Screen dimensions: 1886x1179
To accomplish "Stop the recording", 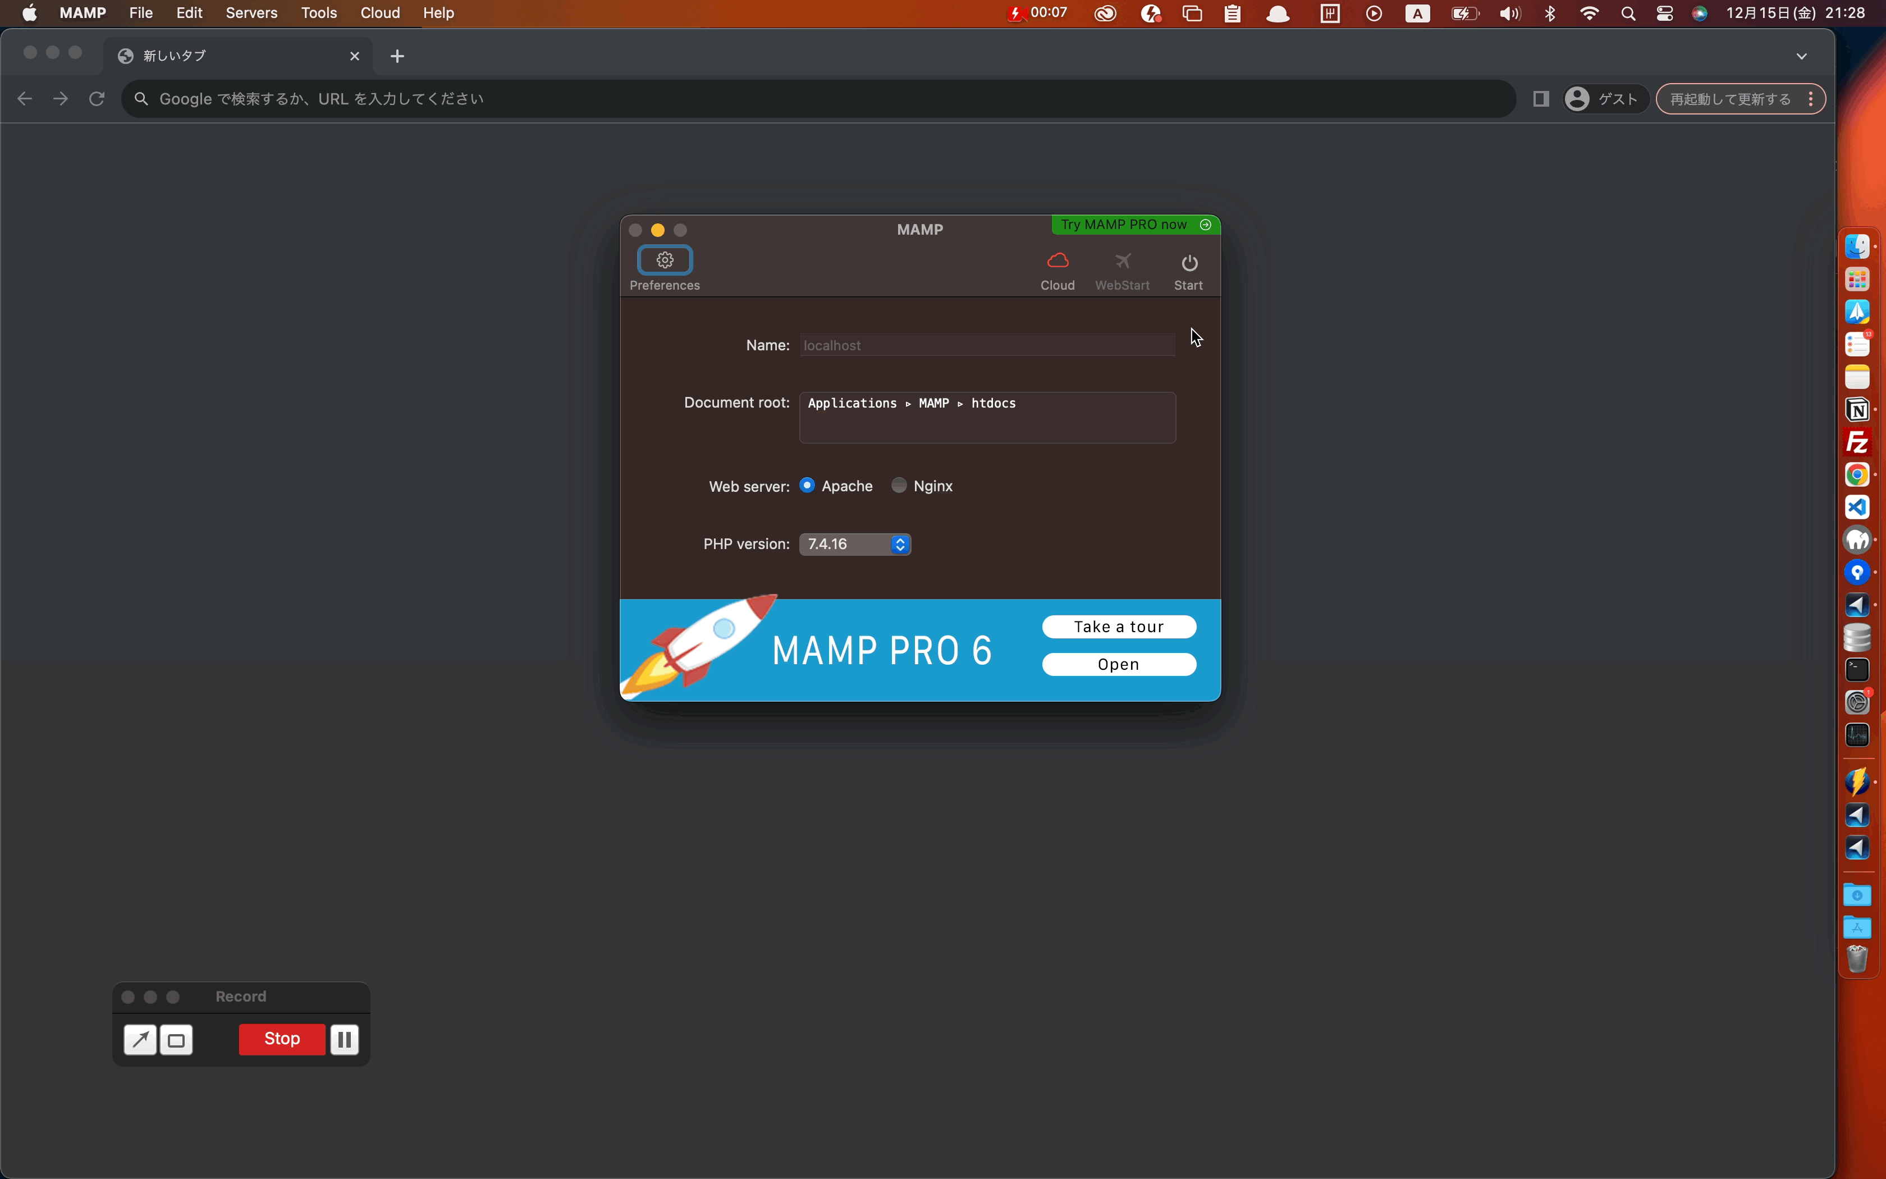I will tap(282, 1039).
